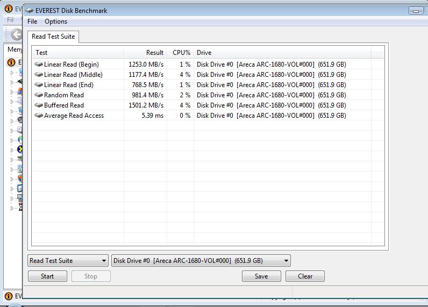Screen dimensions: 428x307
Task: Minimize the Disk Benchmark window
Action: click(x=416, y=11)
